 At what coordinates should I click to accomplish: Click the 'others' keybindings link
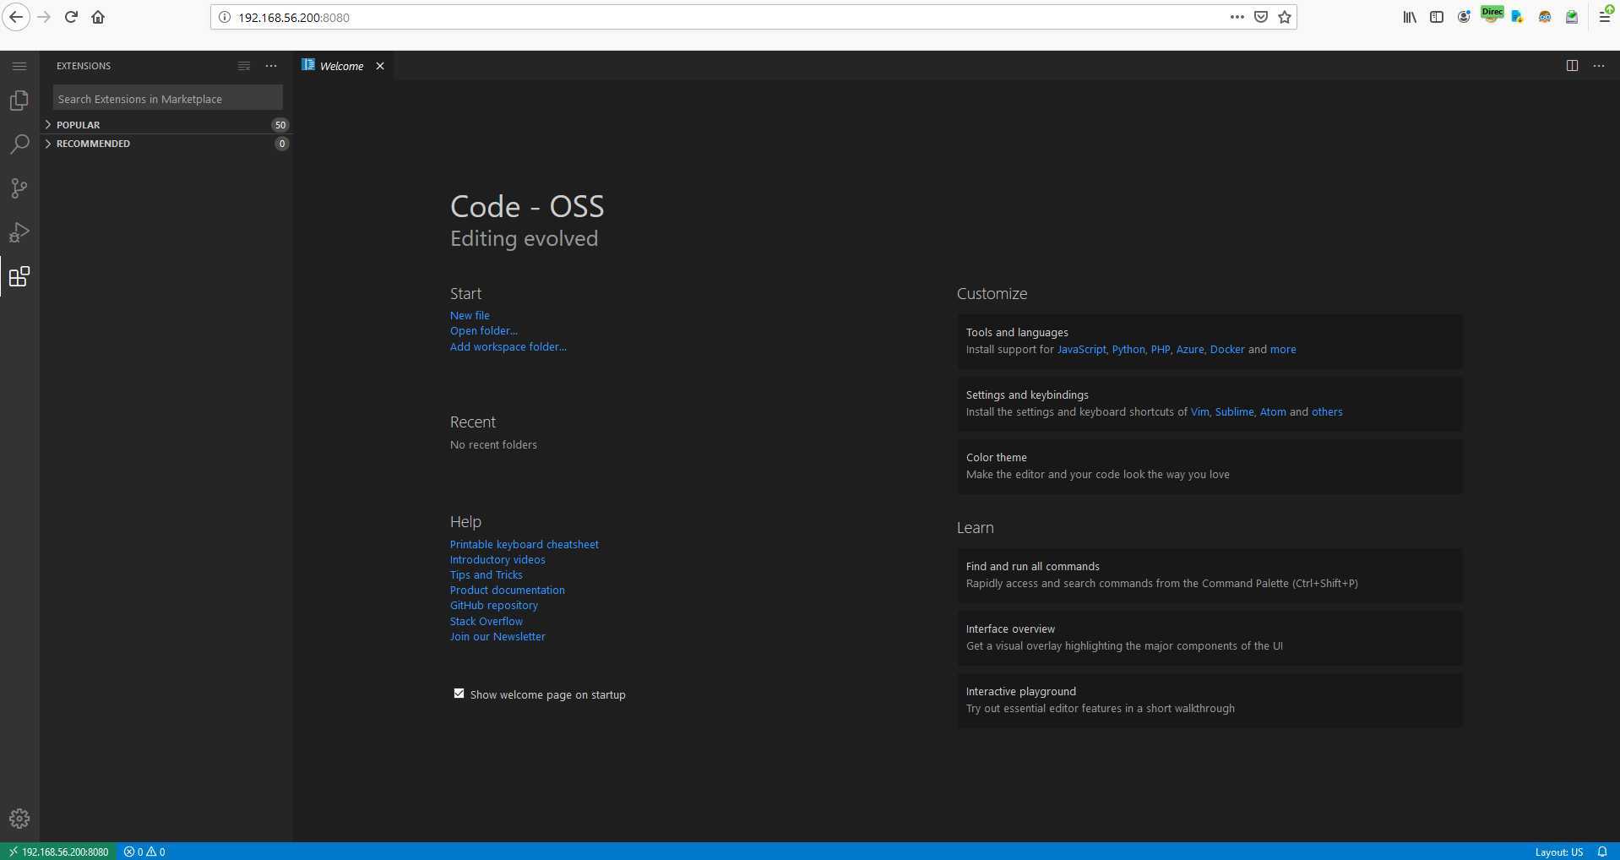pos(1327,411)
